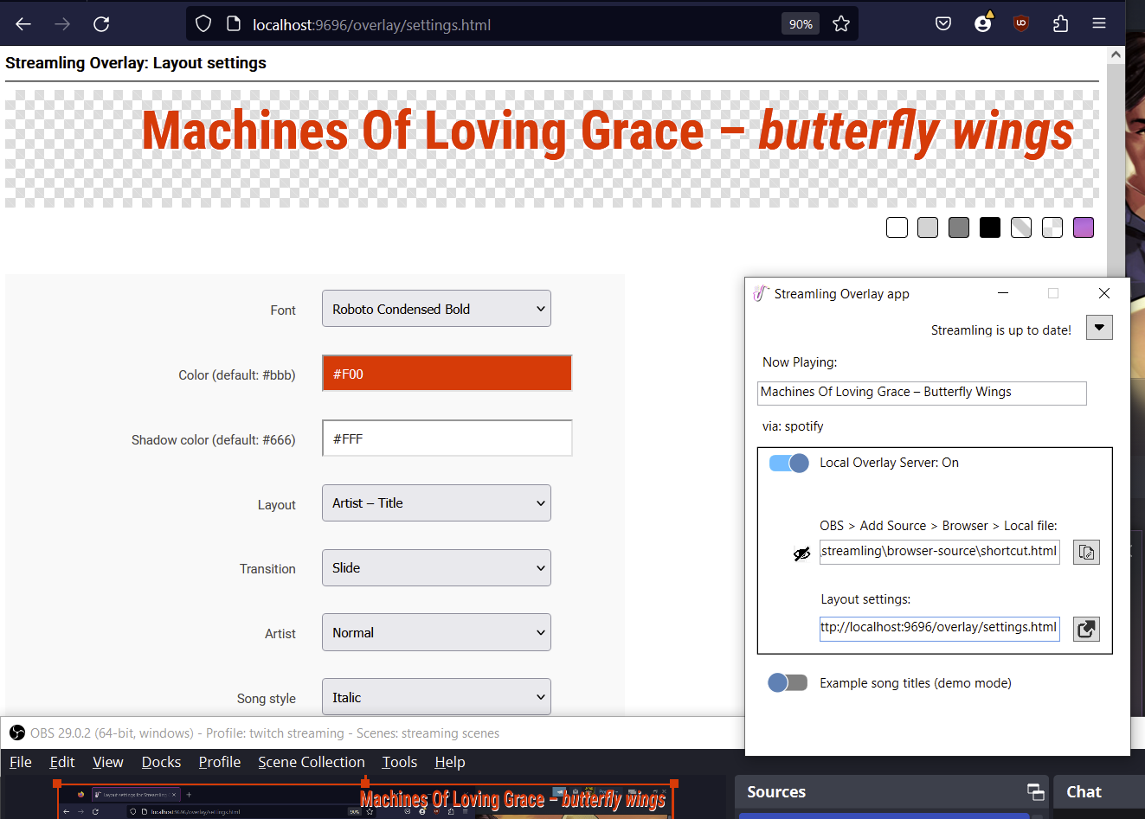Select the light gray preview background swatch
The height and width of the screenshot is (819, 1145).
click(x=928, y=227)
